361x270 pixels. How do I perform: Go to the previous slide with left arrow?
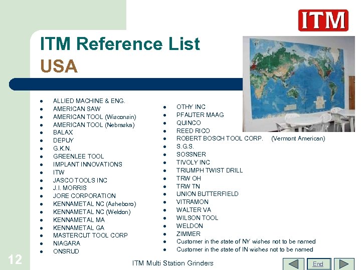click(293, 264)
